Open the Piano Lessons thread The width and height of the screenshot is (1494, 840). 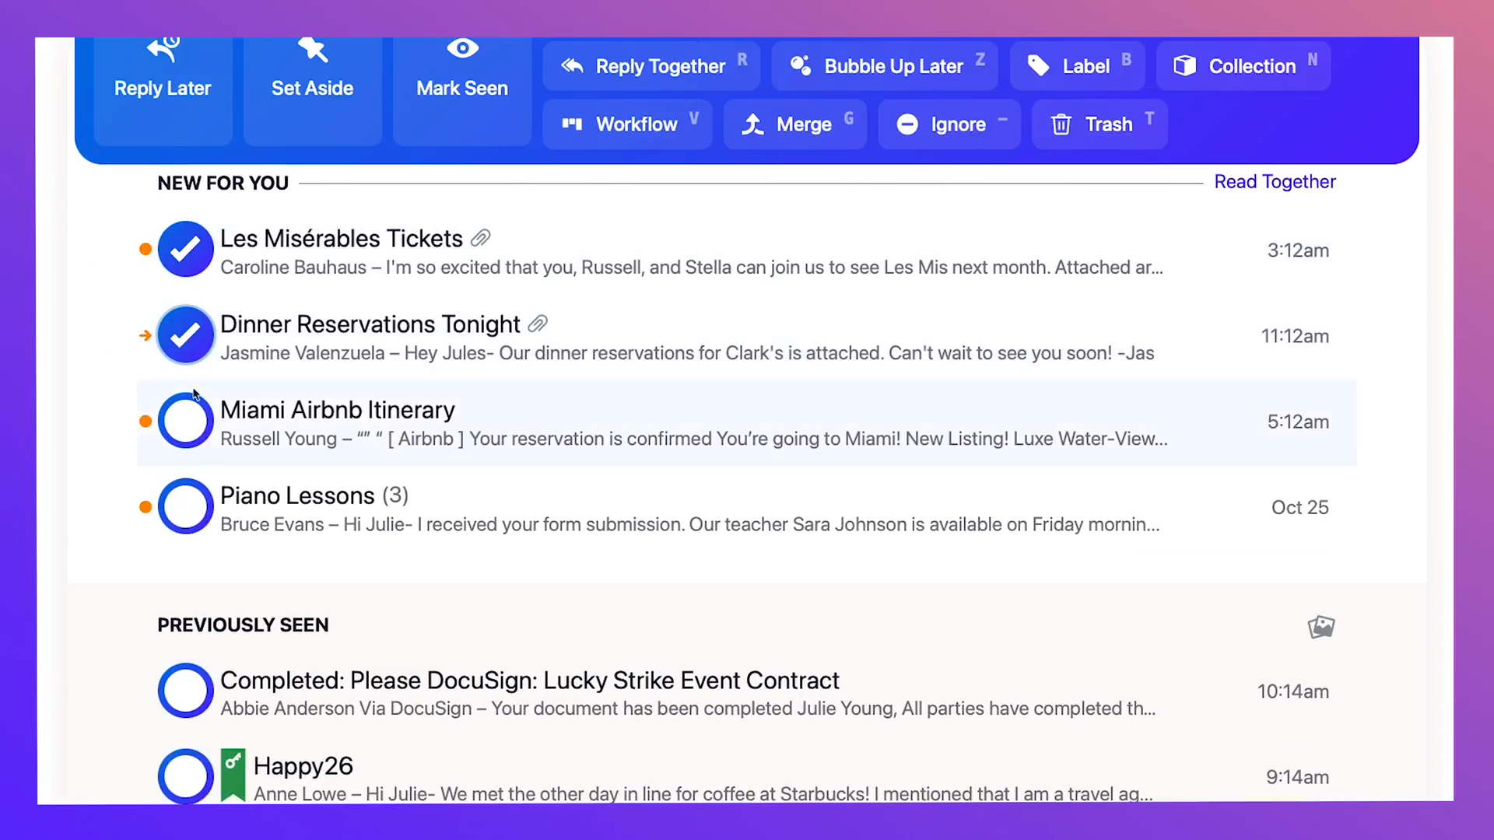pos(747,509)
